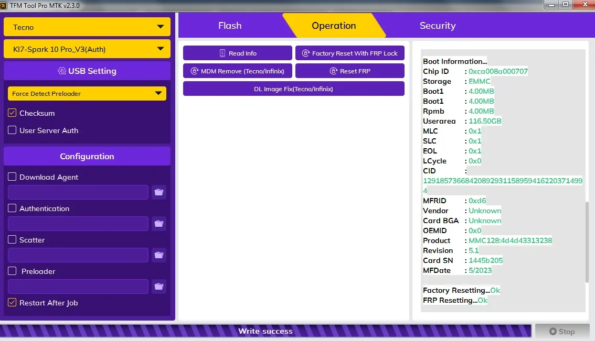Screen dimensions: 595x341
Task: Enable the Authentication checkbox
Action: coord(12,208)
